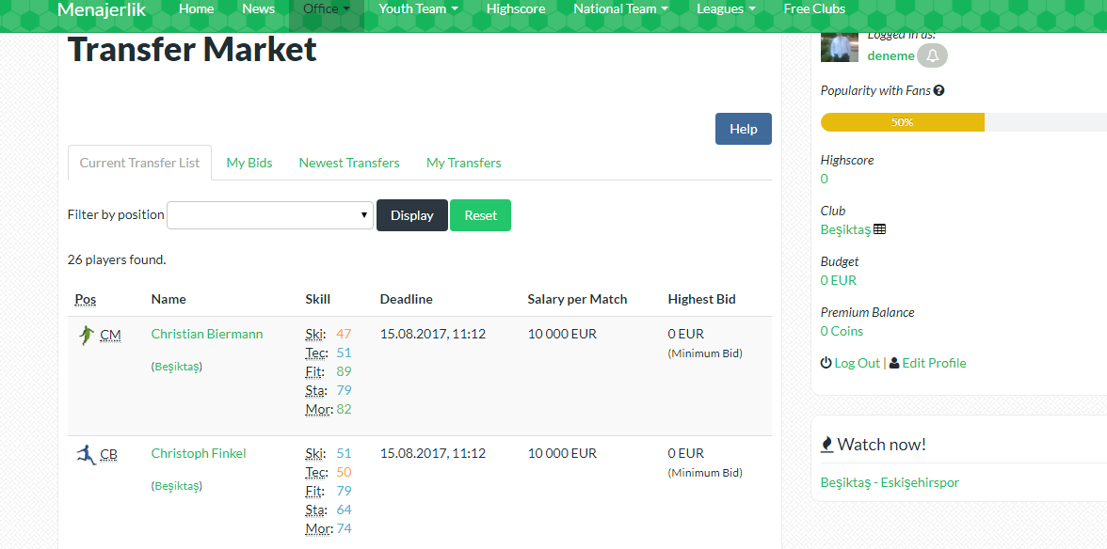Click the Transfer Market heading
Image resolution: width=1107 pixels, height=549 pixels.
(193, 51)
